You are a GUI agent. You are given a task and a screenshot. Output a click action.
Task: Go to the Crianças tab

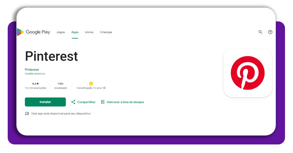[x=106, y=32]
